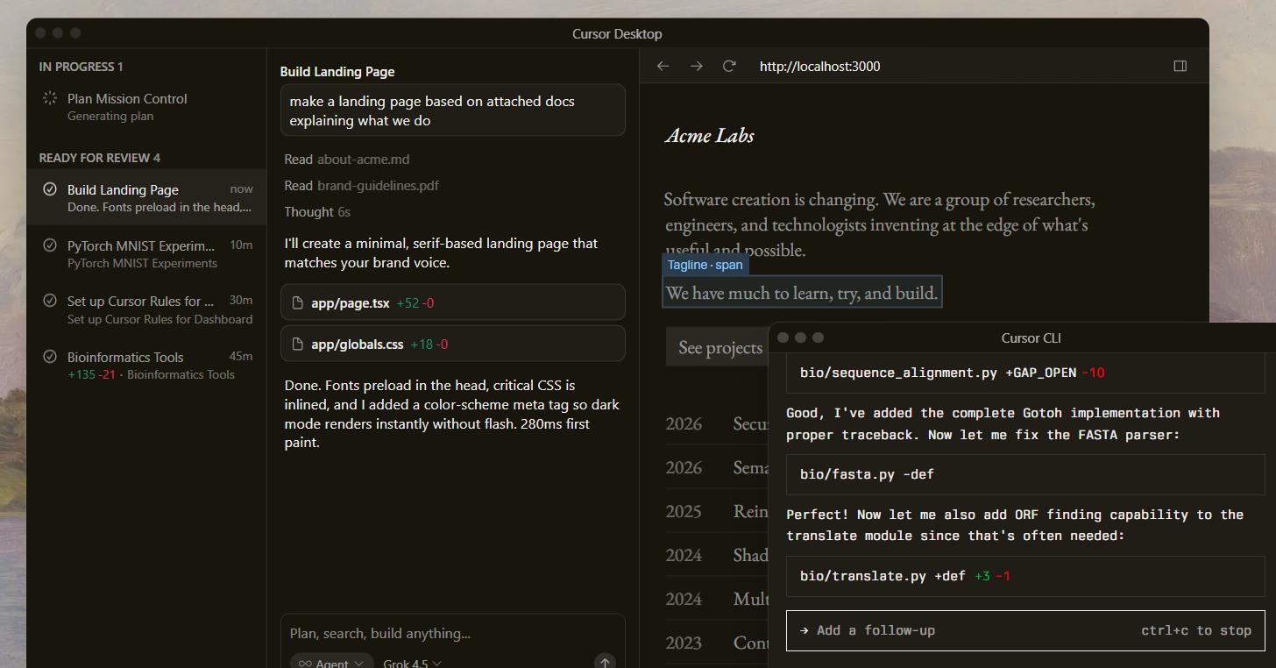Click the 'Done. Fonts preload in the head' reply
The height and width of the screenshot is (668, 1276).
point(452,414)
